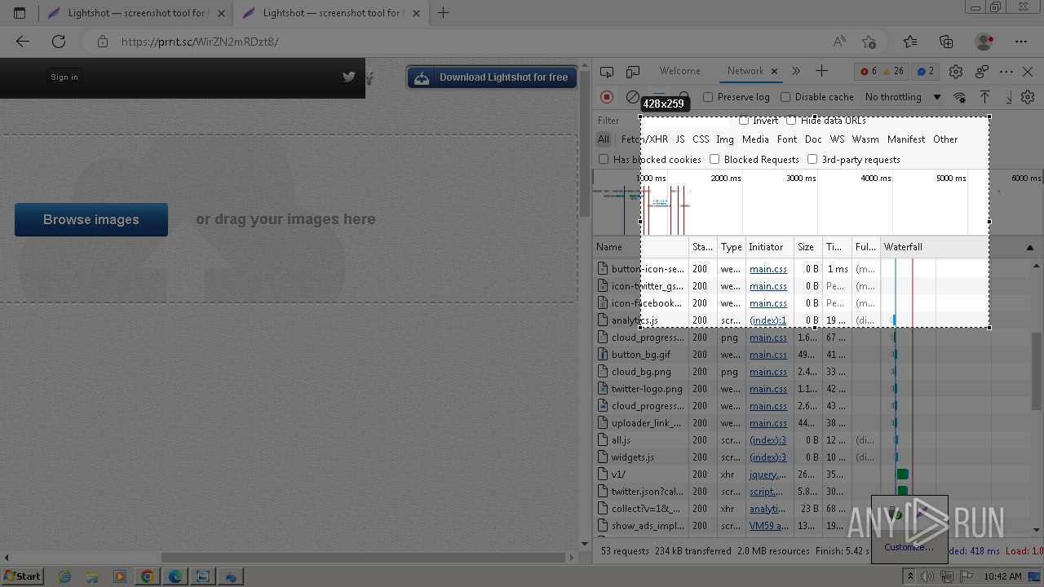This screenshot has width=1044, height=587.
Task: Select the All filter type
Action: pyautogui.click(x=603, y=139)
